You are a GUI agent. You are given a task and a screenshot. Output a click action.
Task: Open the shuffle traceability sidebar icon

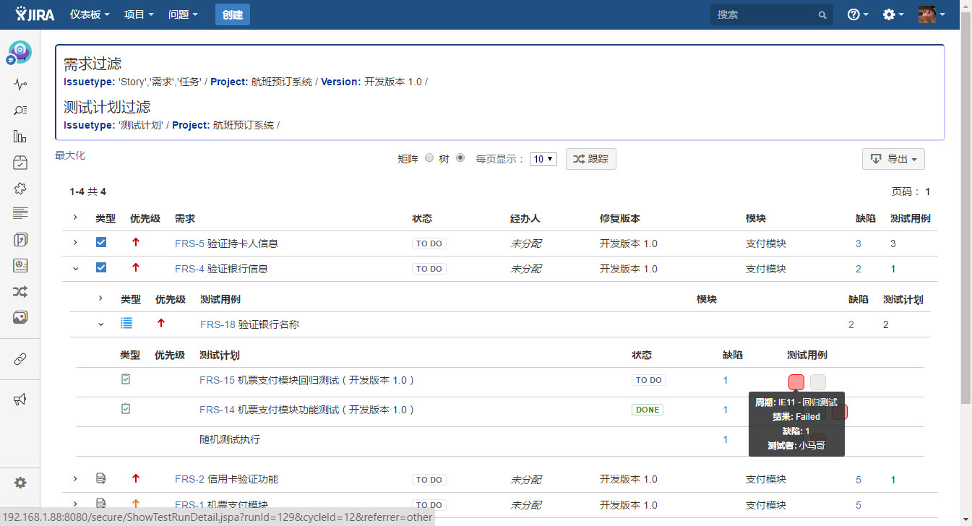click(20, 291)
